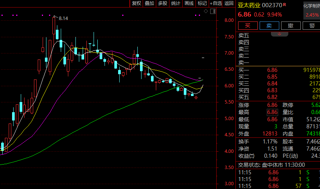Click 返回 to go back
The image size is (320, 189).
[x=229, y=3]
